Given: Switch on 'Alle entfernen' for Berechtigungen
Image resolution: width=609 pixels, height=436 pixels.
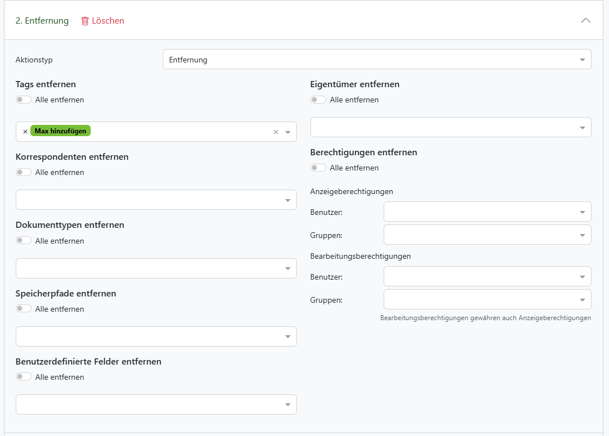Looking at the screenshot, I should tap(318, 168).
